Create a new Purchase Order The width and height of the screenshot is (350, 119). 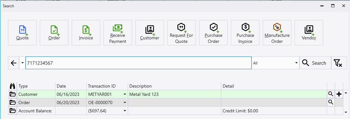(x=213, y=33)
